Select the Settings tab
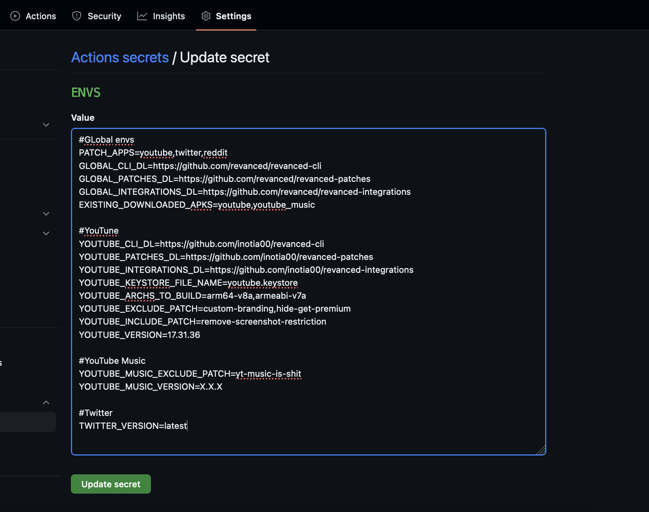 coord(226,16)
